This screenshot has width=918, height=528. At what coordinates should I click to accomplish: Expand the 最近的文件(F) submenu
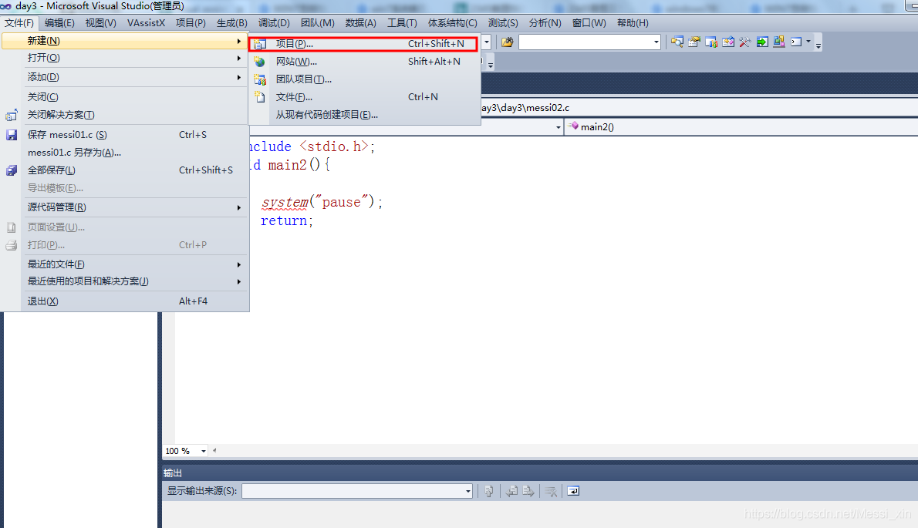125,264
